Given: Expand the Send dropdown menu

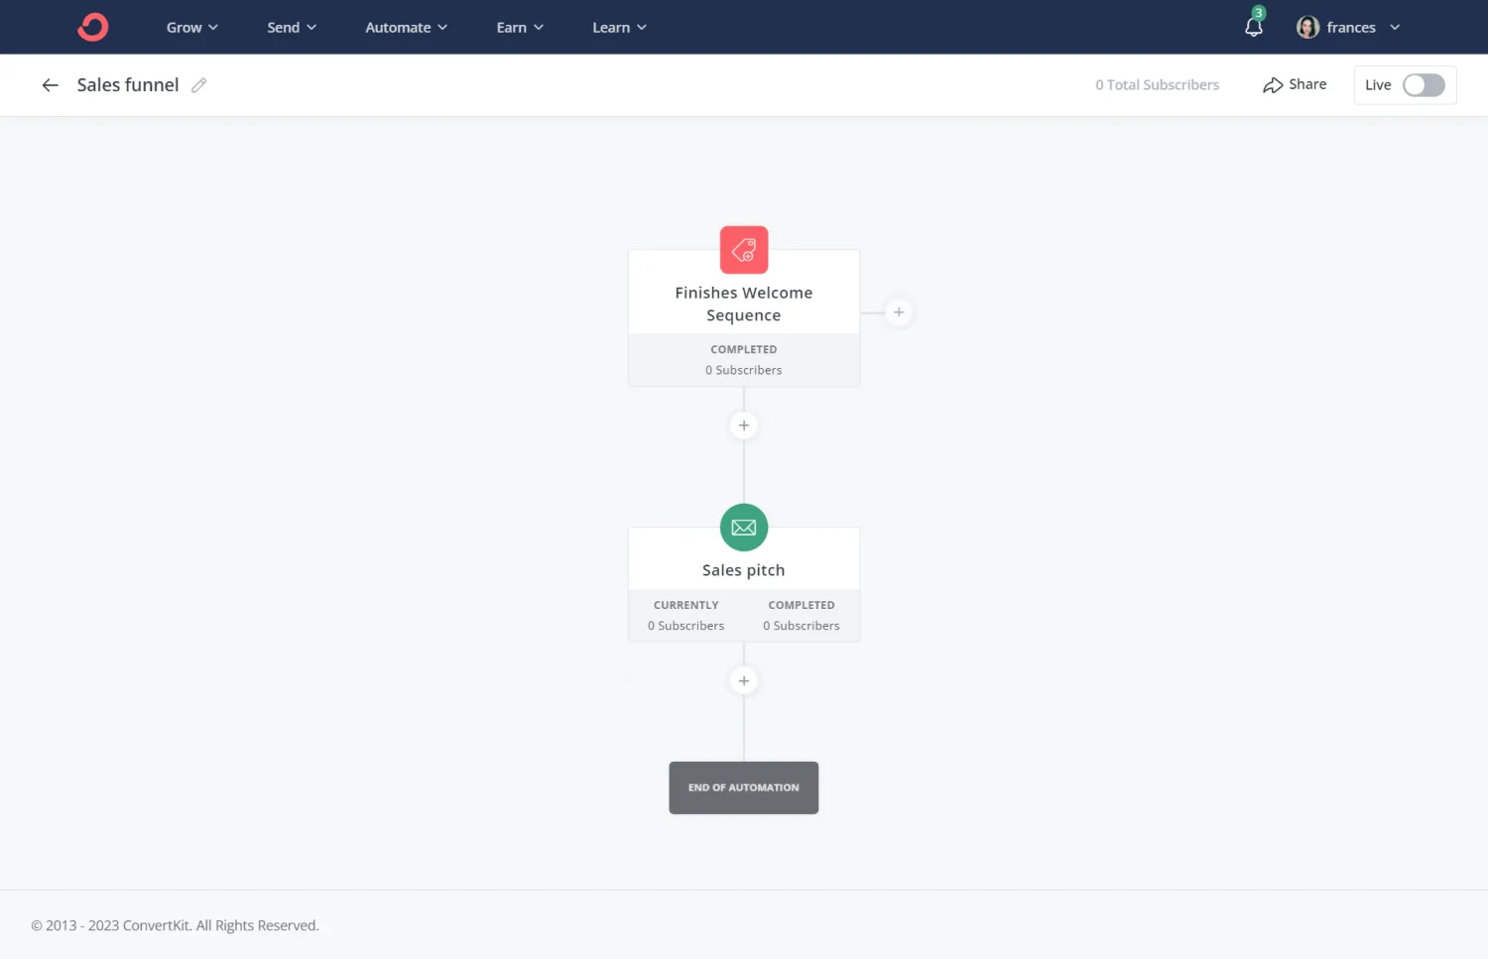Looking at the screenshot, I should point(291,28).
